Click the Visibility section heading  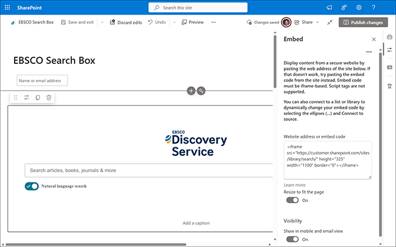(x=292, y=221)
